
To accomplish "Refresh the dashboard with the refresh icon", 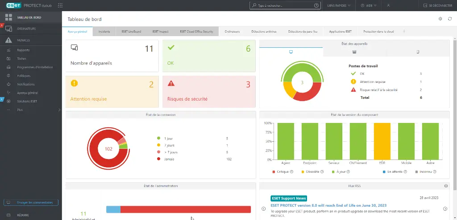I will point(450,19).
